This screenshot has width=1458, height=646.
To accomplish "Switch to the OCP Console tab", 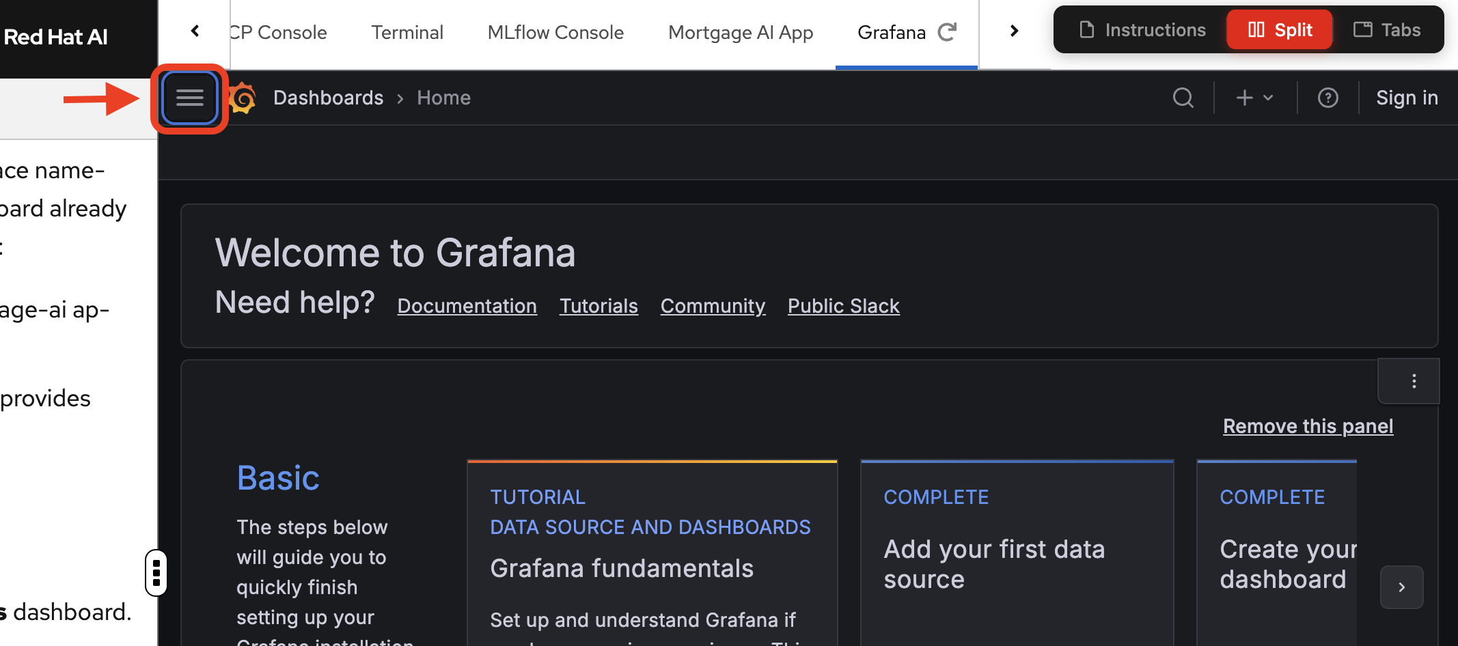I will pyautogui.click(x=278, y=32).
